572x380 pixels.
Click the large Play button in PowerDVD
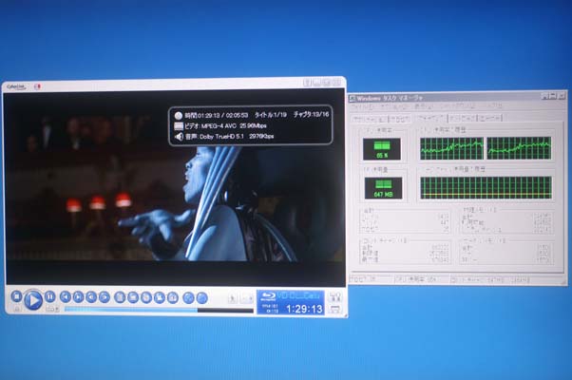click(33, 300)
